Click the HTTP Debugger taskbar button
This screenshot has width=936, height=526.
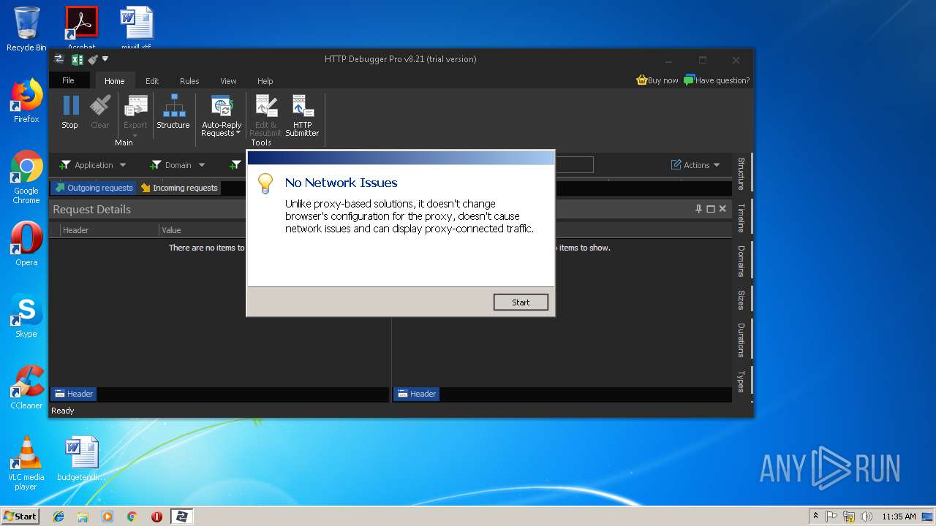click(181, 517)
